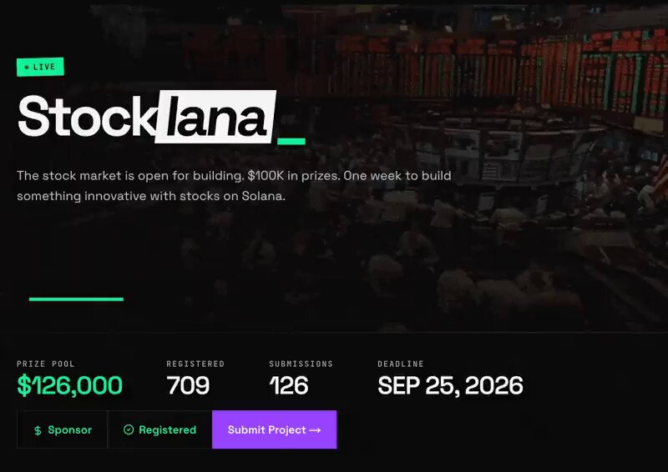Click the green LIVE badge
The image size is (668, 472).
pos(40,67)
